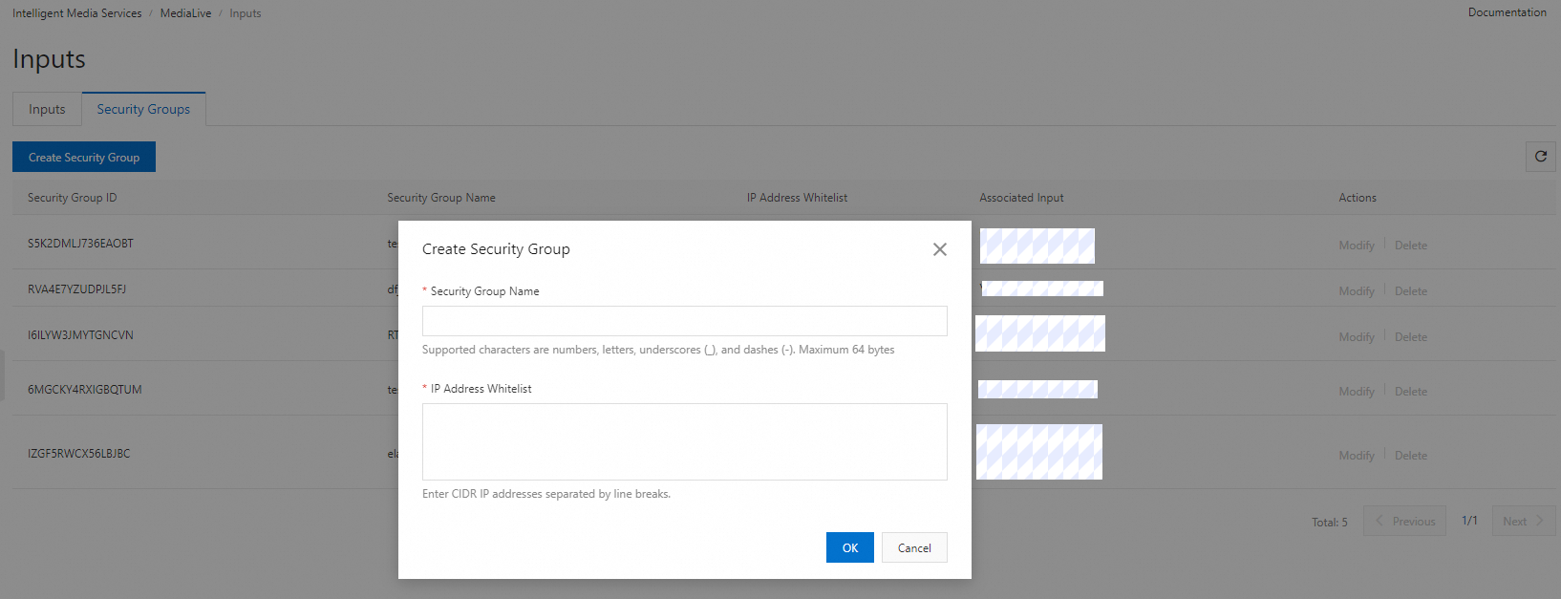Delete security group RVA4E7YZUDPJL5FJ
This screenshot has height=599, width=1561.
[1410, 291]
